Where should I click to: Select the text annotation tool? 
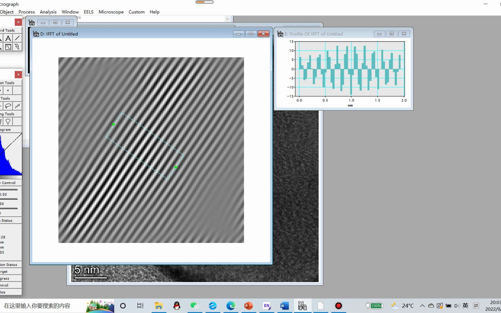(x=8, y=38)
